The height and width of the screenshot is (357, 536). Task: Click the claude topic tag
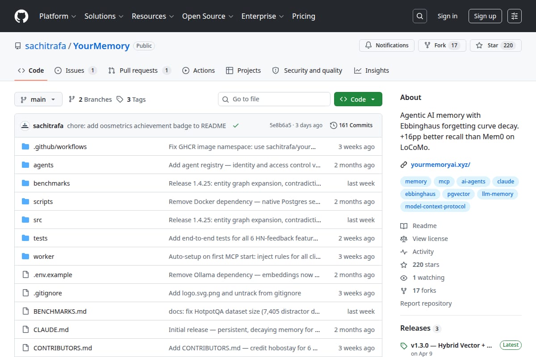506,182
